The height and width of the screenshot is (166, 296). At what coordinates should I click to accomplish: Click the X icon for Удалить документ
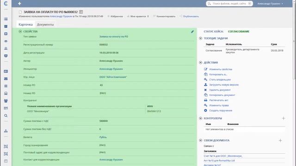click(205, 90)
